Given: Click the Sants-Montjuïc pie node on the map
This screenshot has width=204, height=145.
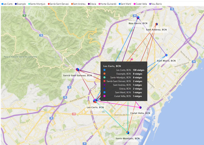Looking at the screenshot, I should coord(128,133).
